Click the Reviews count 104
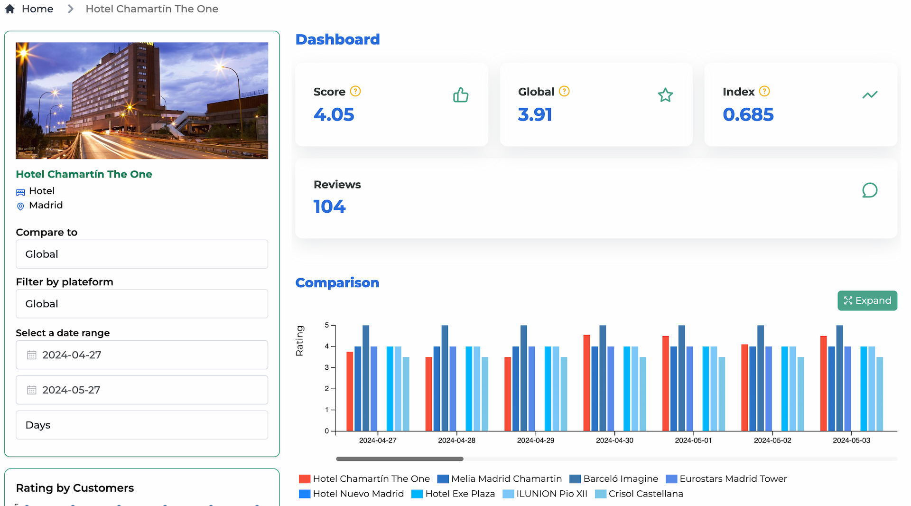The height and width of the screenshot is (506, 911). [x=330, y=206]
